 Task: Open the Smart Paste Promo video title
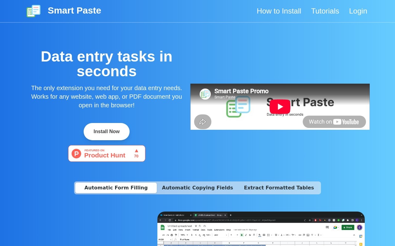pyautogui.click(x=241, y=91)
